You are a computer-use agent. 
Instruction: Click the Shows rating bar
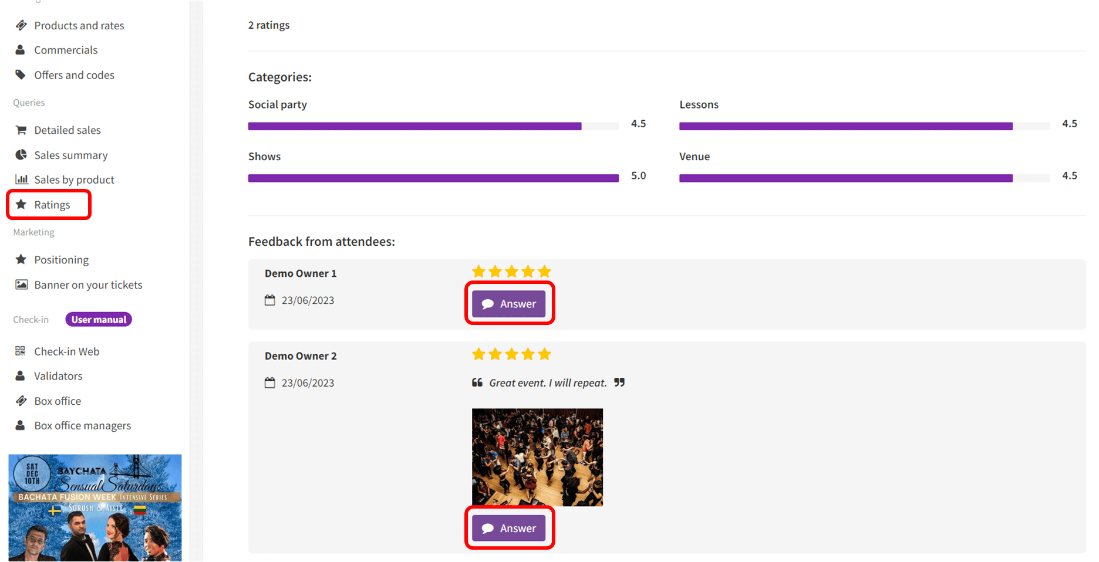(433, 178)
